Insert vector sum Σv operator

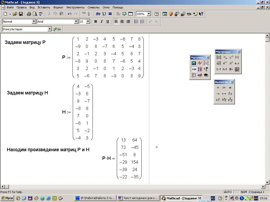(231, 69)
